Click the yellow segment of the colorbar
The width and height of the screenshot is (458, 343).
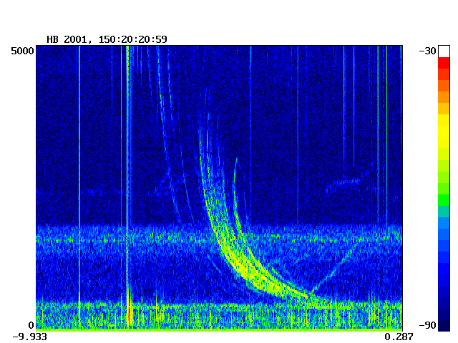coord(444,131)
